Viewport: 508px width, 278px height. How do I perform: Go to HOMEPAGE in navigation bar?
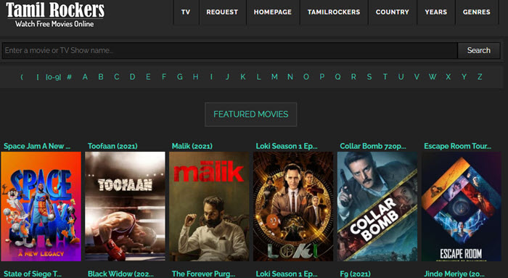(272, 12)
